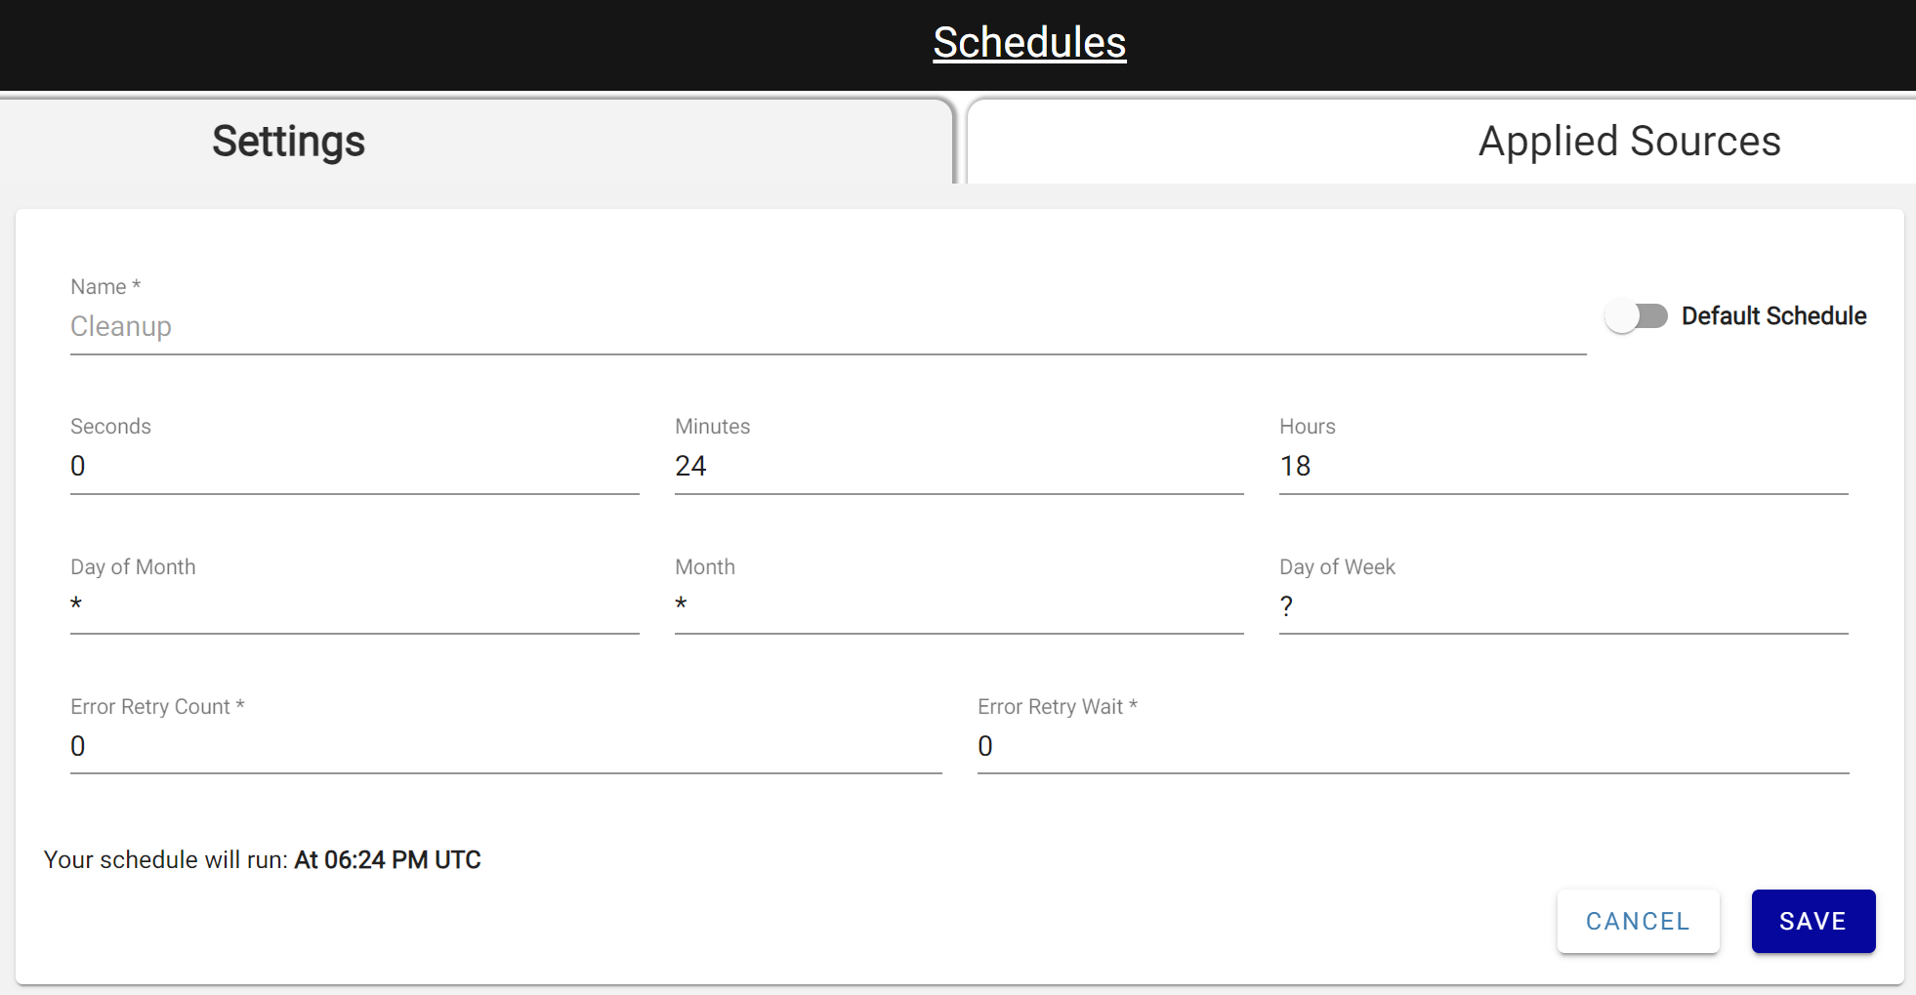Click the Name field containing Cleanup

point(826,327)
